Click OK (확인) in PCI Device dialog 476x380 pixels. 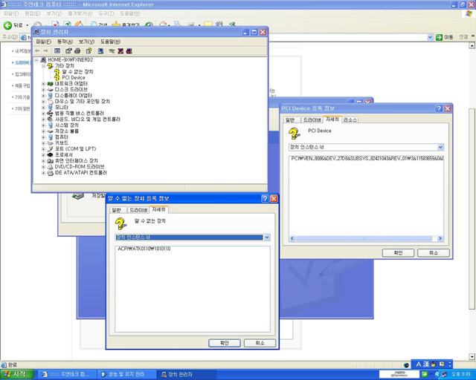tap(398, 253)
